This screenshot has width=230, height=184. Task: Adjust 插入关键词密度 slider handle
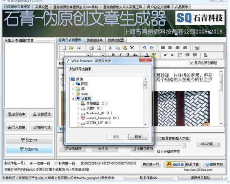coord(184,146)
